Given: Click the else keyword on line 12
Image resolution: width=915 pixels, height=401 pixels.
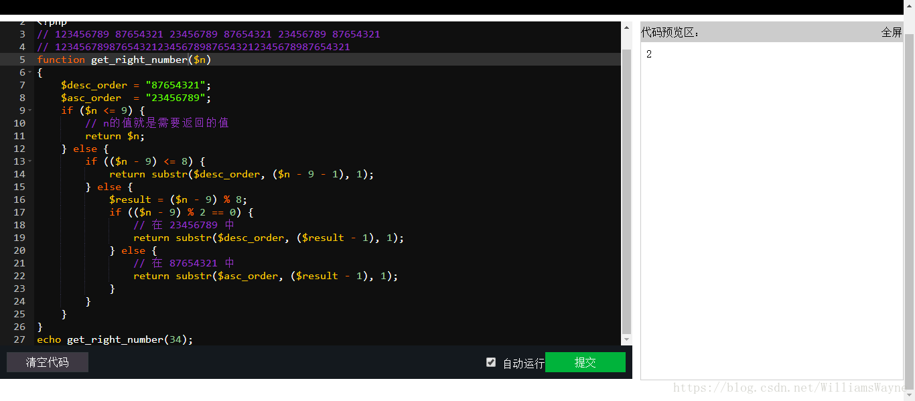Looking at the screenshot, I should (x=85, y=149).
